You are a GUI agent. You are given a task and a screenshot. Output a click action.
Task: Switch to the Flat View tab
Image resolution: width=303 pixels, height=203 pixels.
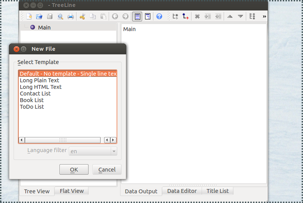tap(72, 191)
